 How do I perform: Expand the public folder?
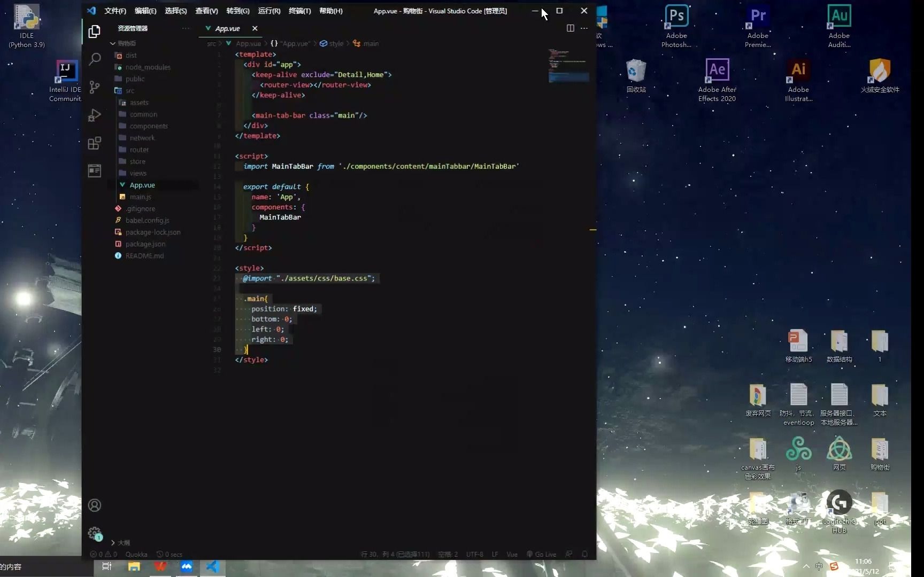(x=135, y=79)
